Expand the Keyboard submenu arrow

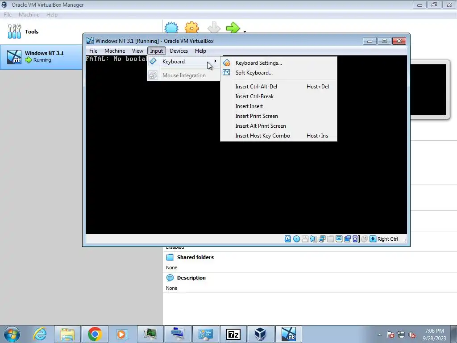[216, 61]
